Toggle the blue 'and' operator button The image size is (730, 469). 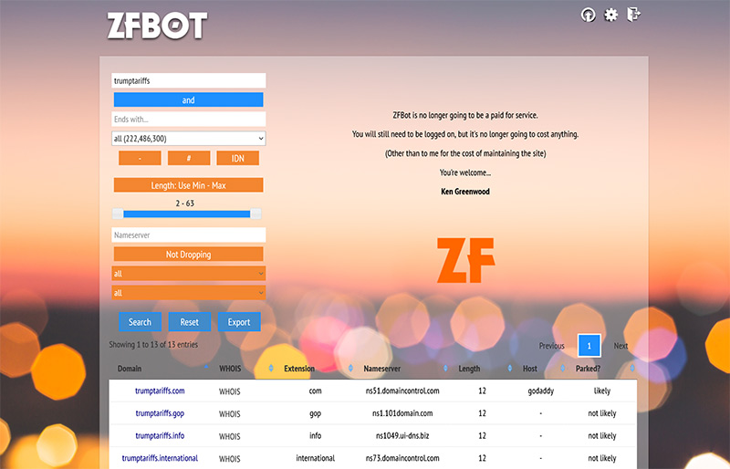coord(188,100)
